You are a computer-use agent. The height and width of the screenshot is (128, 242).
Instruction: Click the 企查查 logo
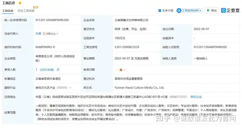click(230, 10)
